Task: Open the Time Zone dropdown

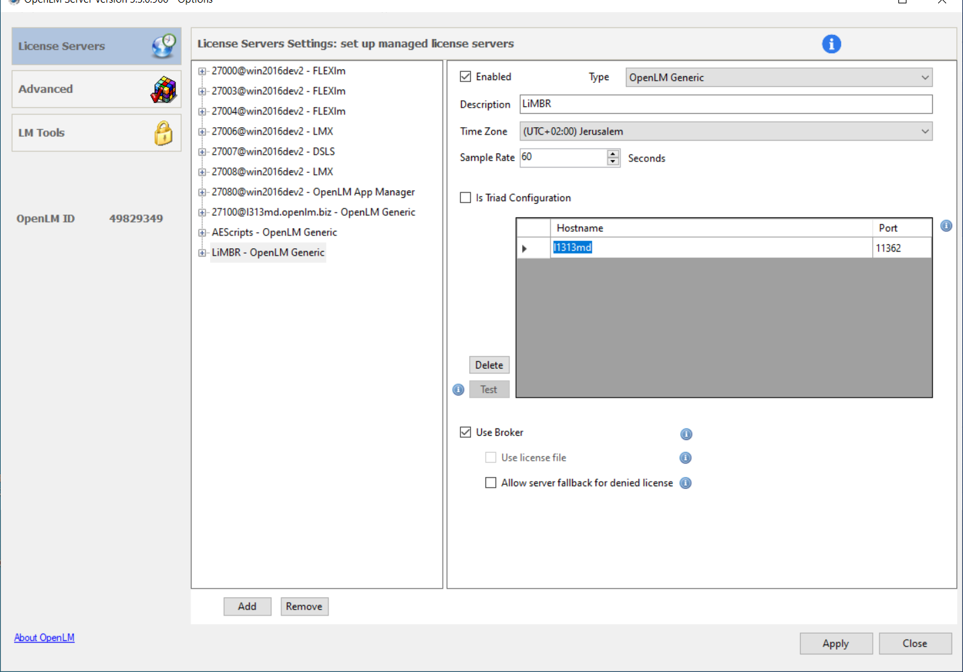Action: click(x=725, y=132)
